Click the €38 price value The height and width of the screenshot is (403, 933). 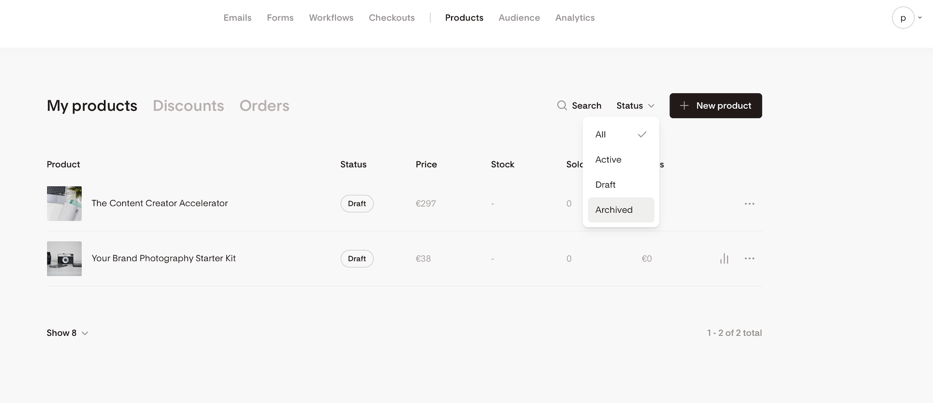click(x=423, y=259)
